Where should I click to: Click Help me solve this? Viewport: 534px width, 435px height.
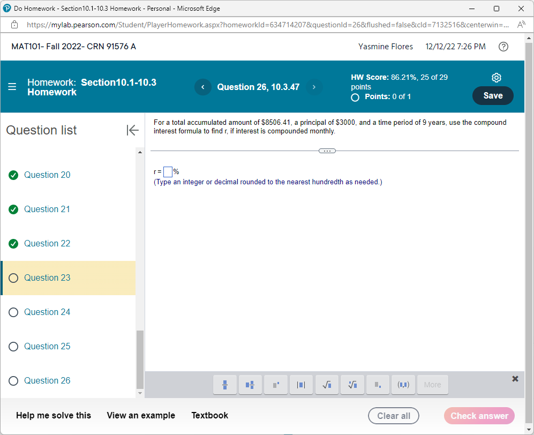click(x=54, y=415)
